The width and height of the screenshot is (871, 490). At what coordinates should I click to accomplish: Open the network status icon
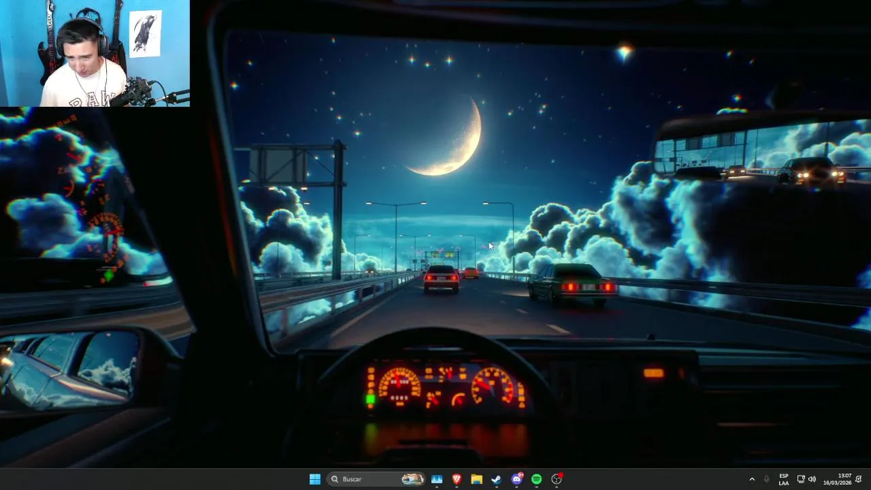click(801, 479)
